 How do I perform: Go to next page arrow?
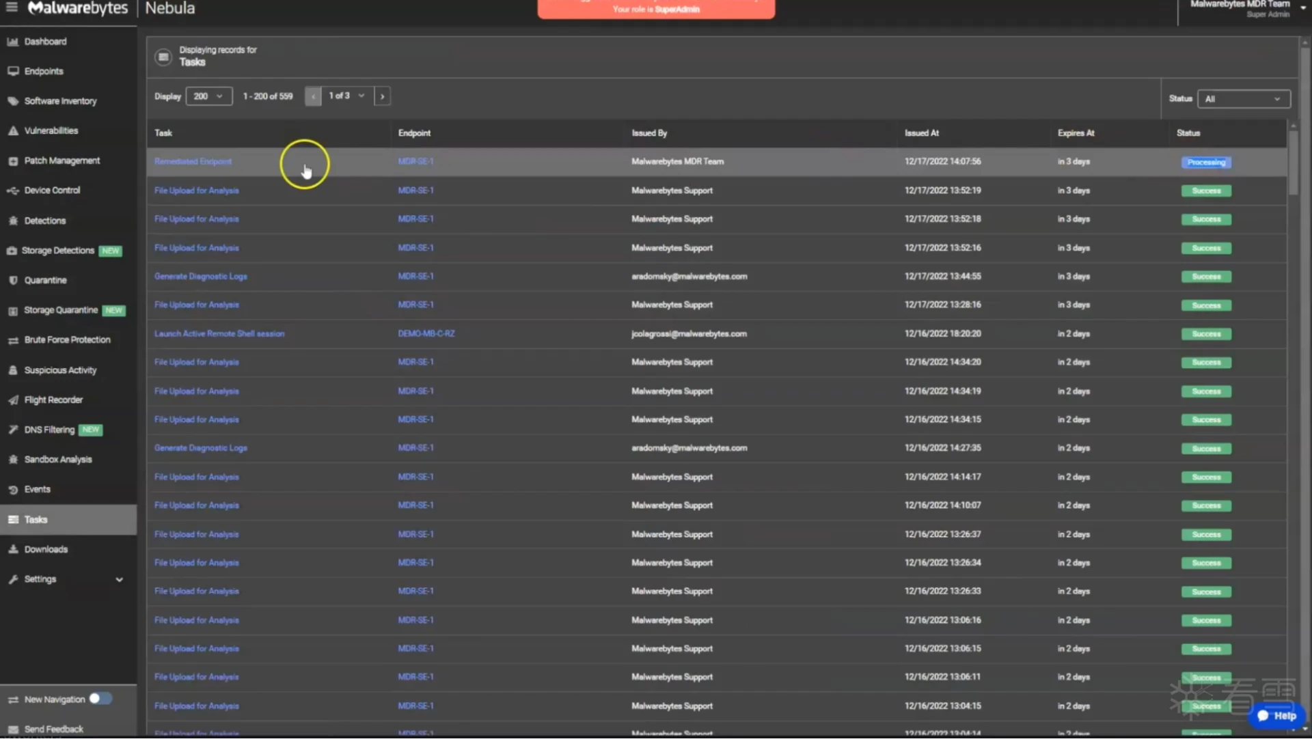tap(382, 96)
